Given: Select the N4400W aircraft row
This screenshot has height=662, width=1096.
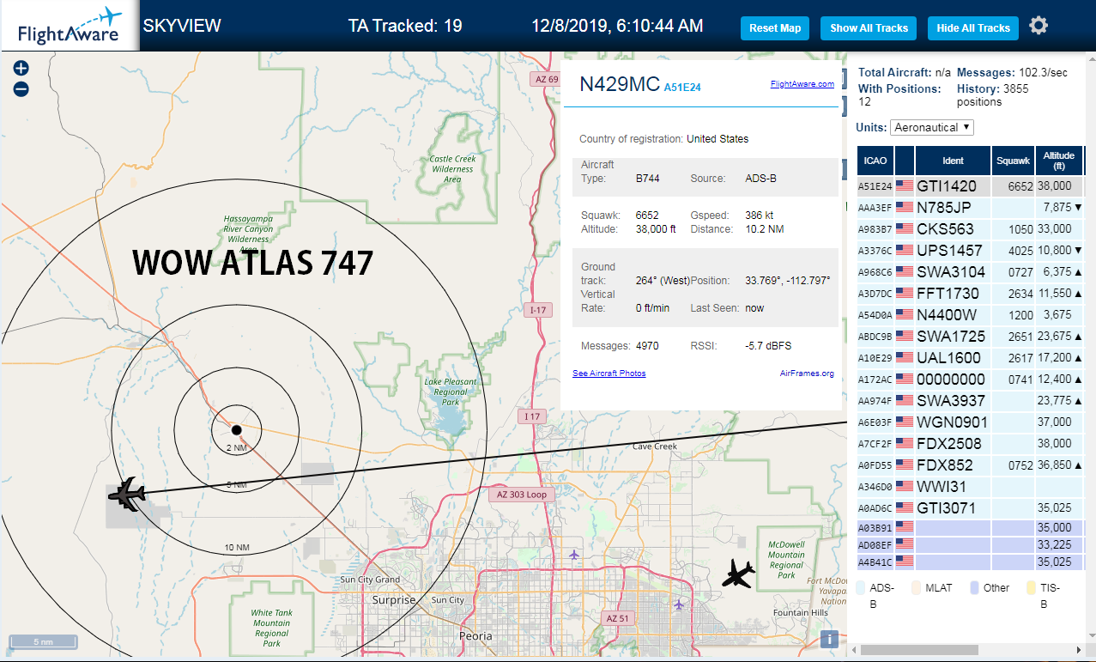Looking at the screenshot, I should [x=971, y=314].
